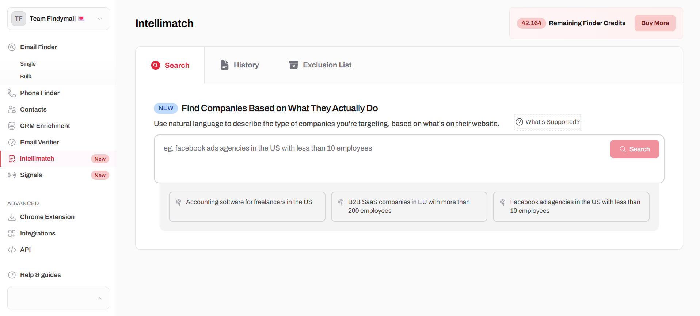Click the Email Verifier checkmark icon
The height and width of the screenshot is (316, 700).
point(12,142)
